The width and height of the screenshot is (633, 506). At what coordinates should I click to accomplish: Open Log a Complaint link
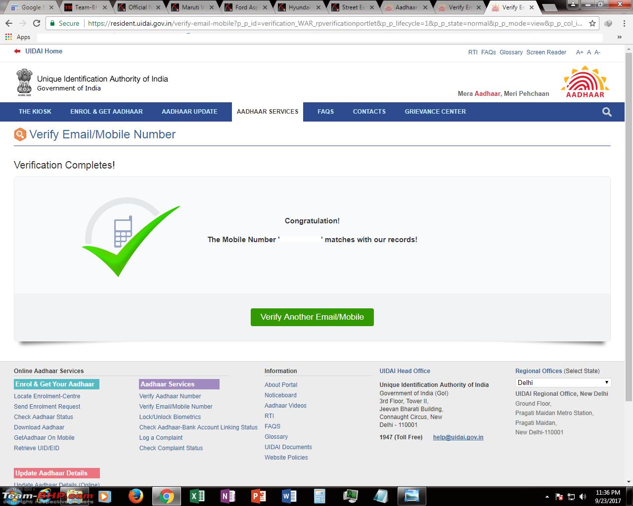(x=161, y=438)
